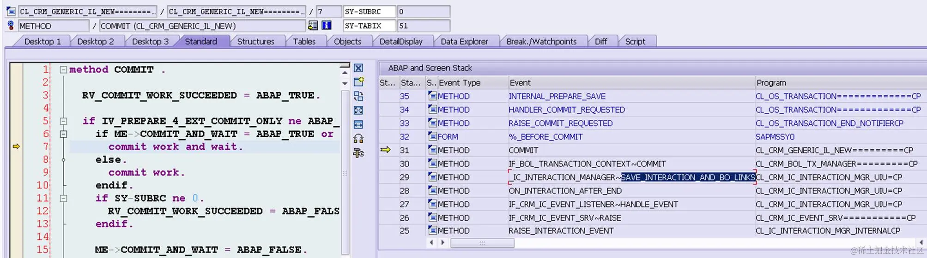Click the program icon before the CL_CRM_GENERIC_IL_NEW field

[11, 11]
